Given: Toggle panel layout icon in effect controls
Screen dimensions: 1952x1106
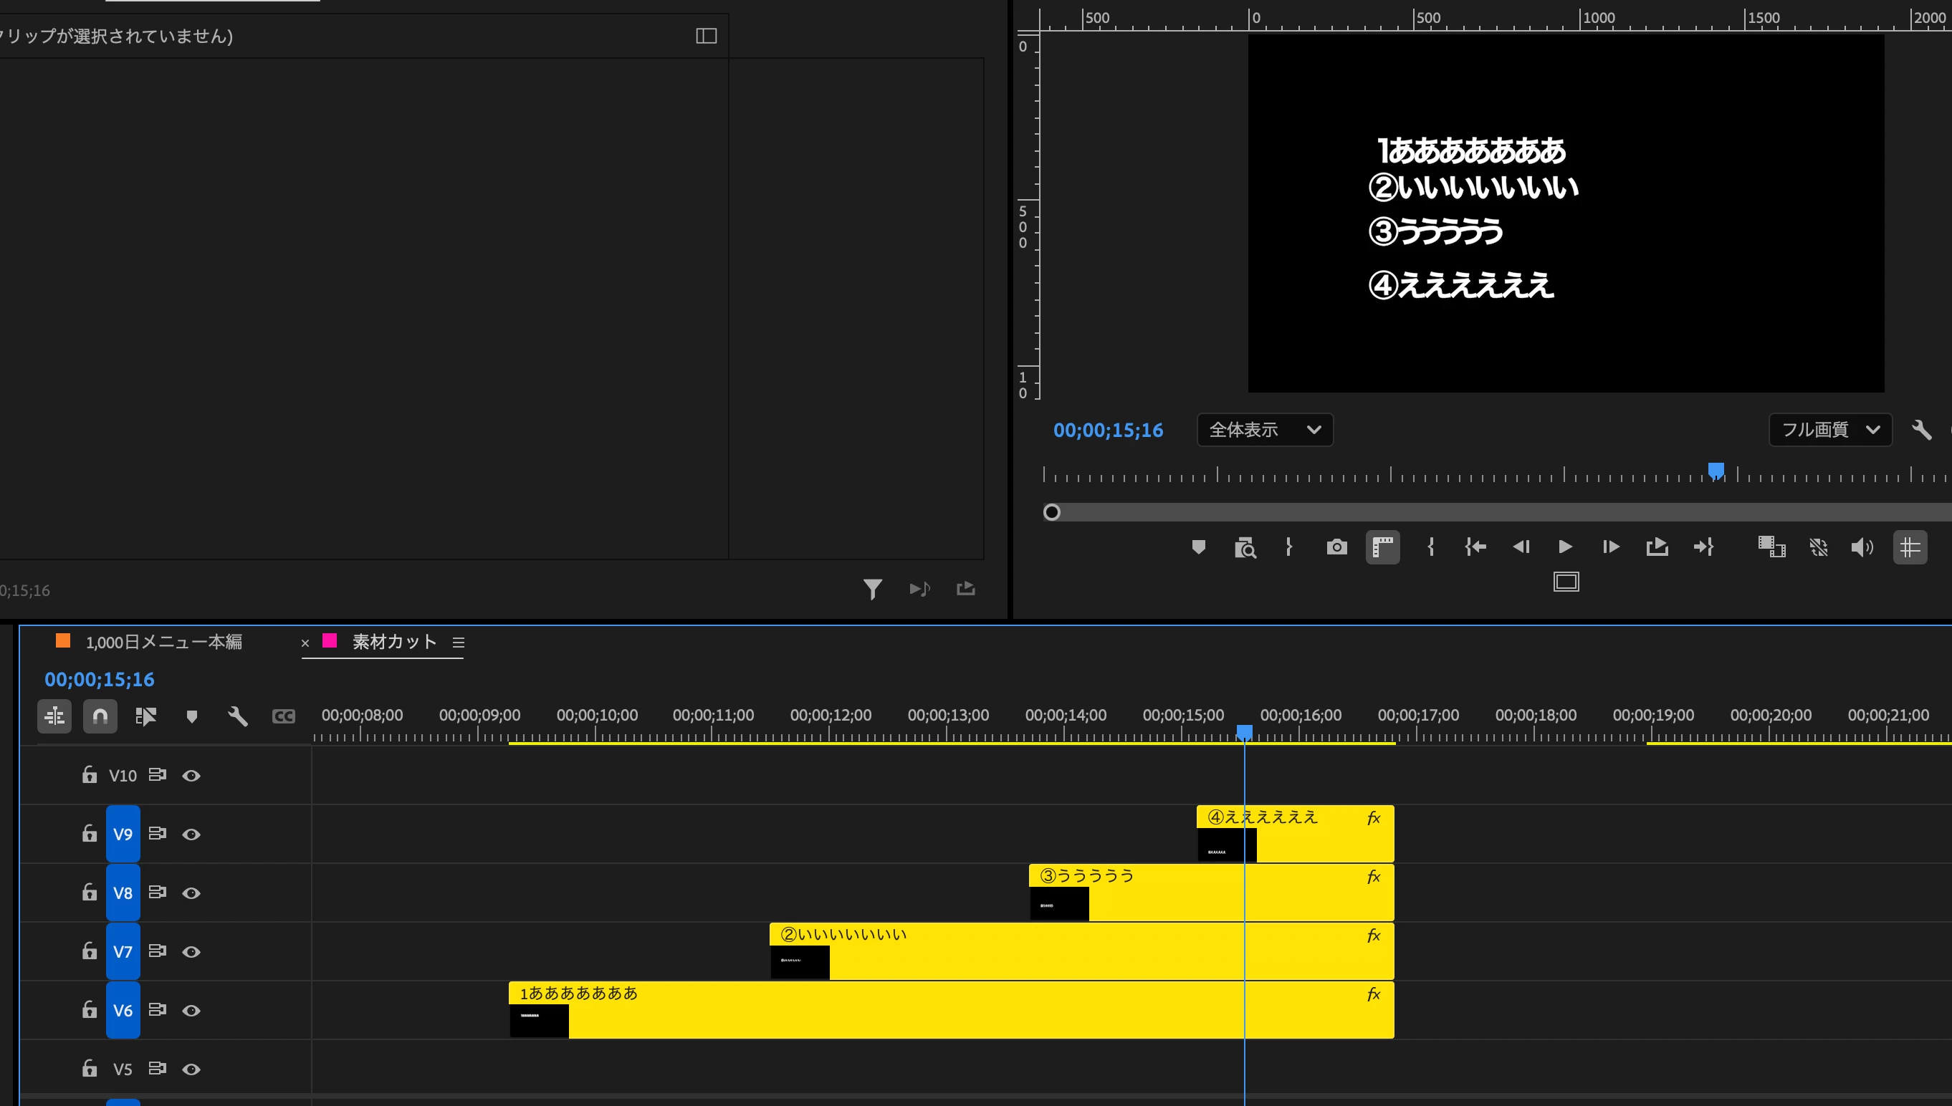Looking at the screenshot, I should coord(706,36).
